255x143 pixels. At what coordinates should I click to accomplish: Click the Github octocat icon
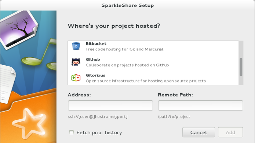(76, 62)
